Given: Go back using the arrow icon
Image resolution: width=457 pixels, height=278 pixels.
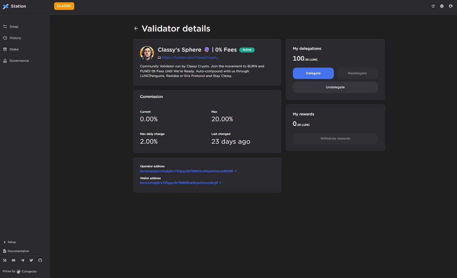Looking at the screenshot, I should (136, 29).
